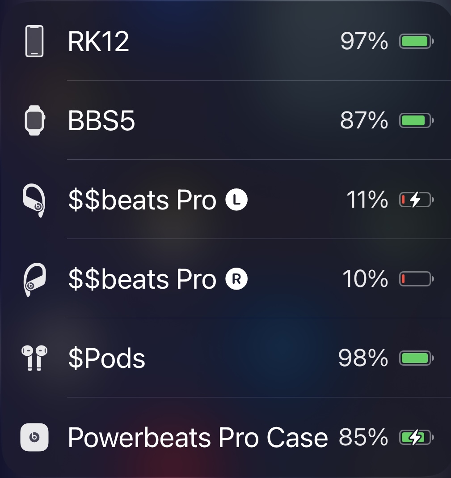The image size is (451, 478).
Task: Click the RK12 green battery indicator
Action: tap(416, 41)
